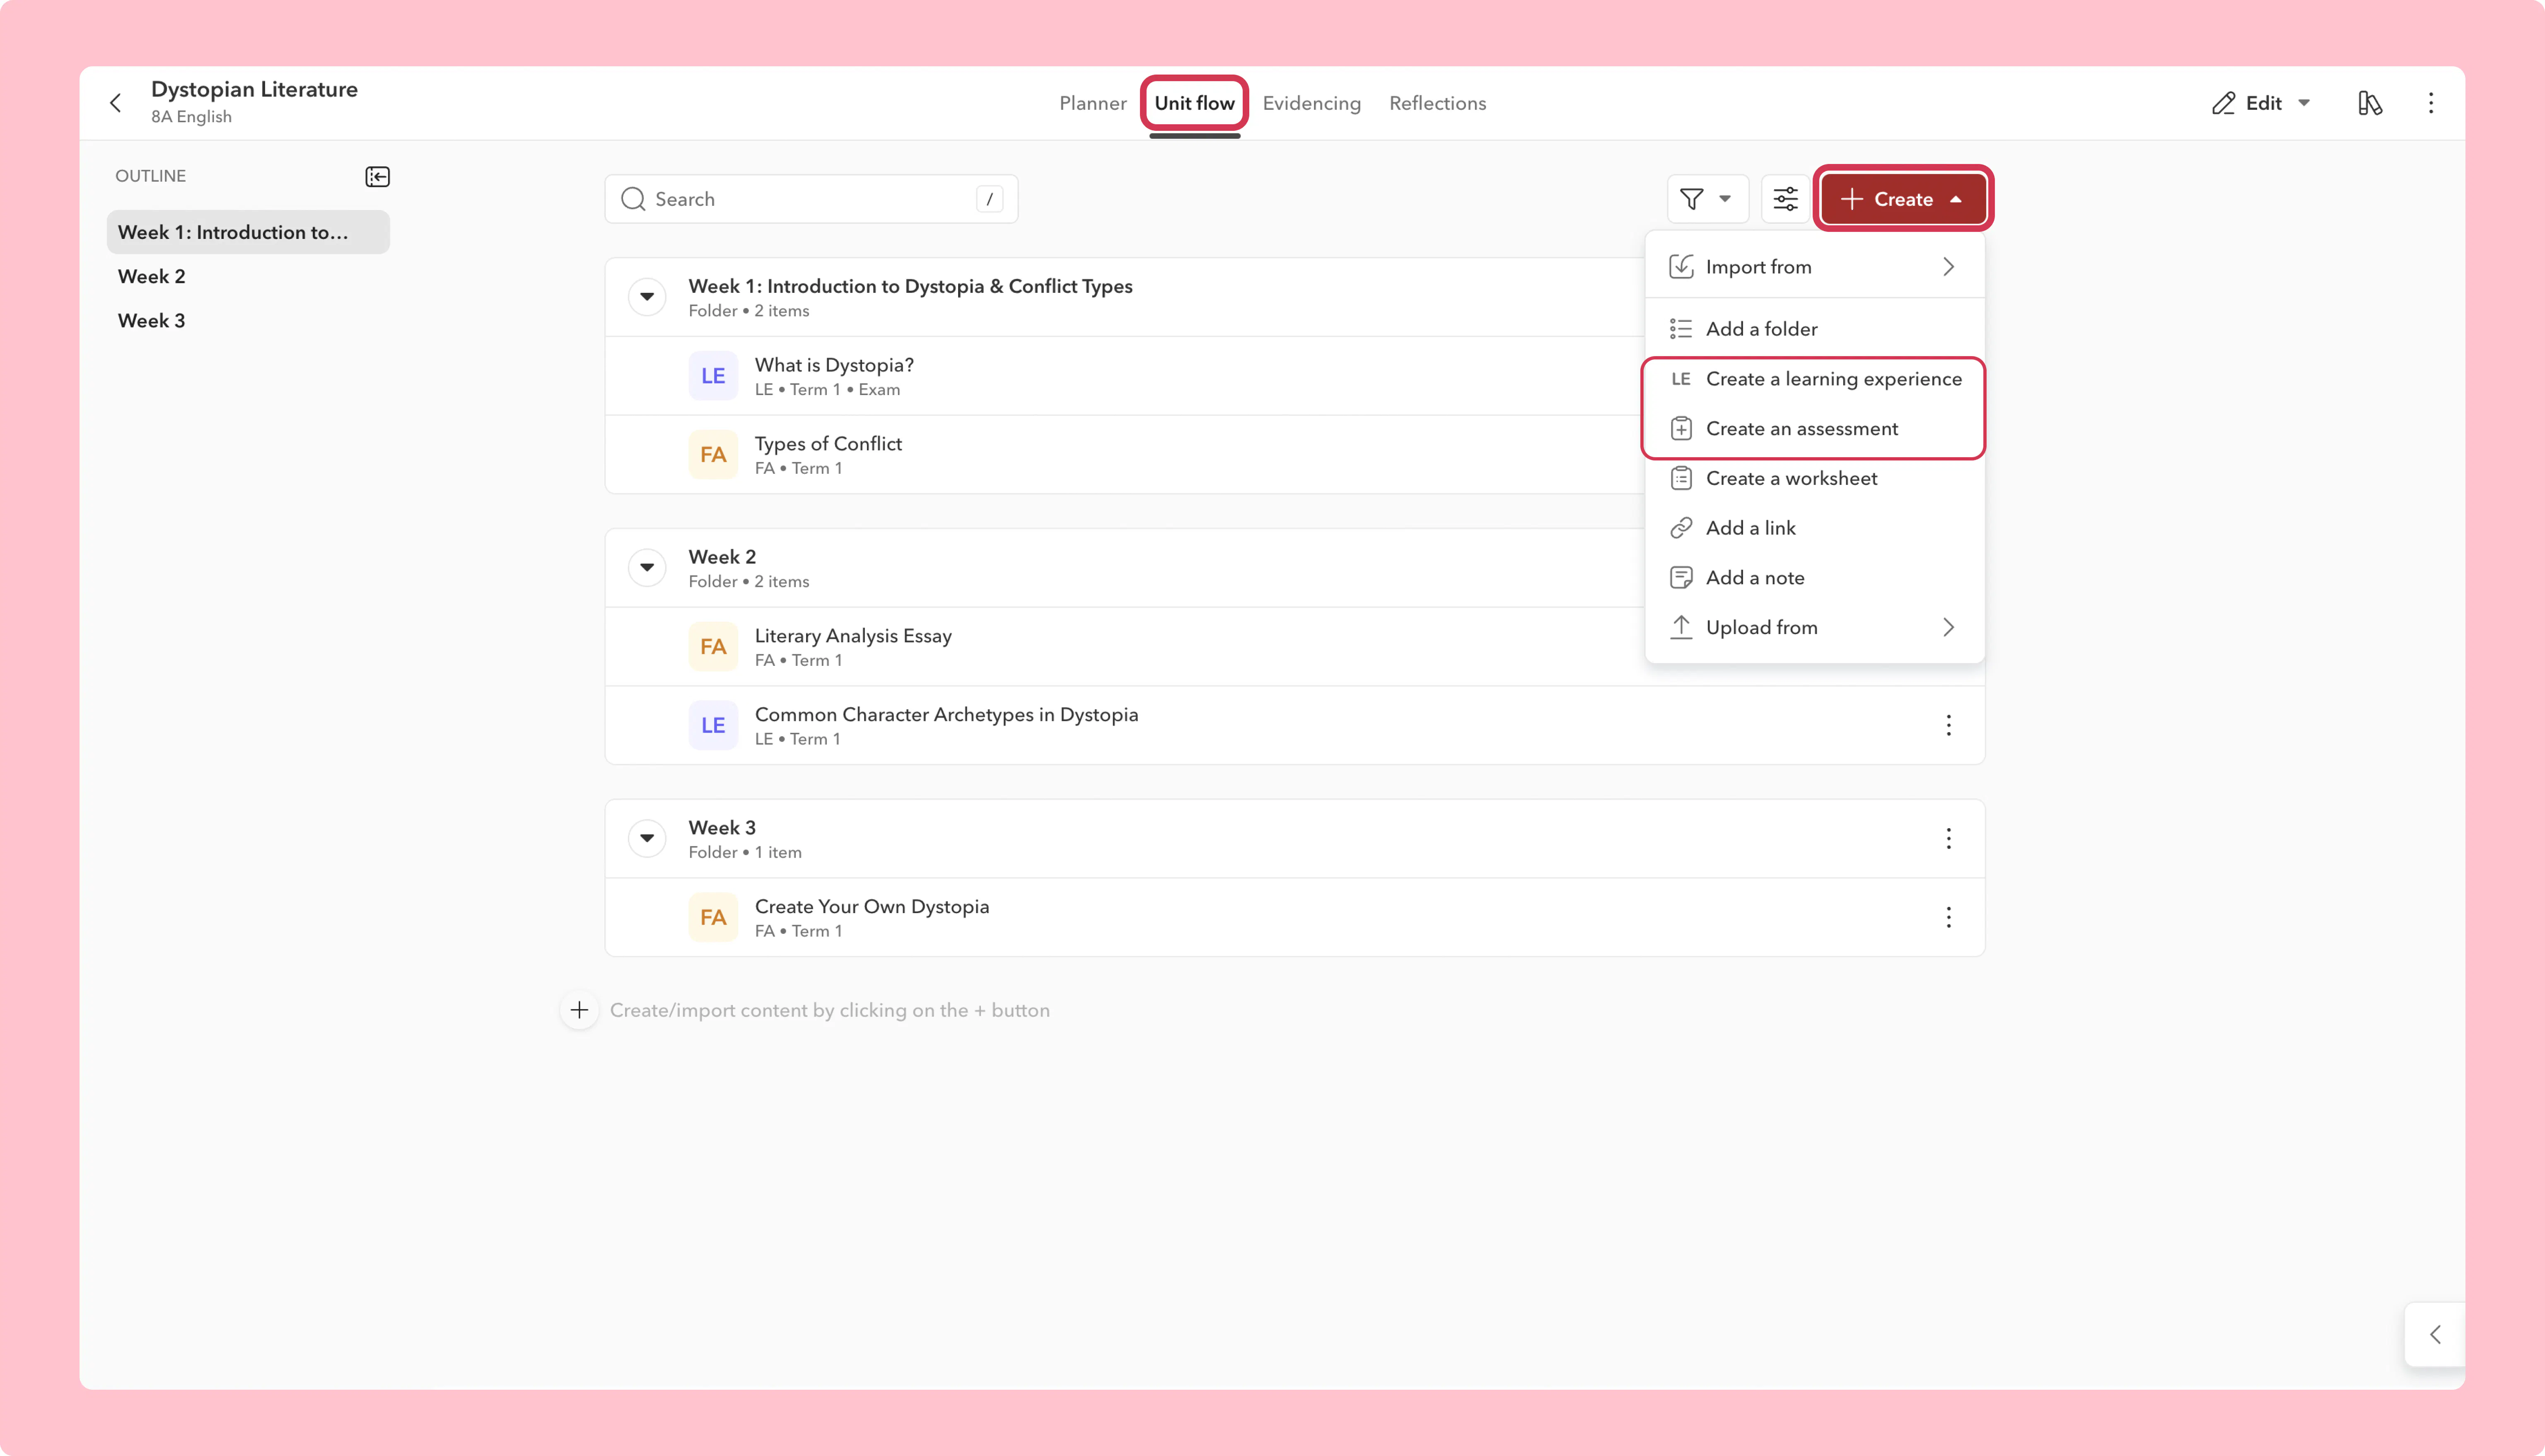Open Literary Analysis Essay item
The height and width of the screenshot is (1456, 2545).
pos(853,636)
